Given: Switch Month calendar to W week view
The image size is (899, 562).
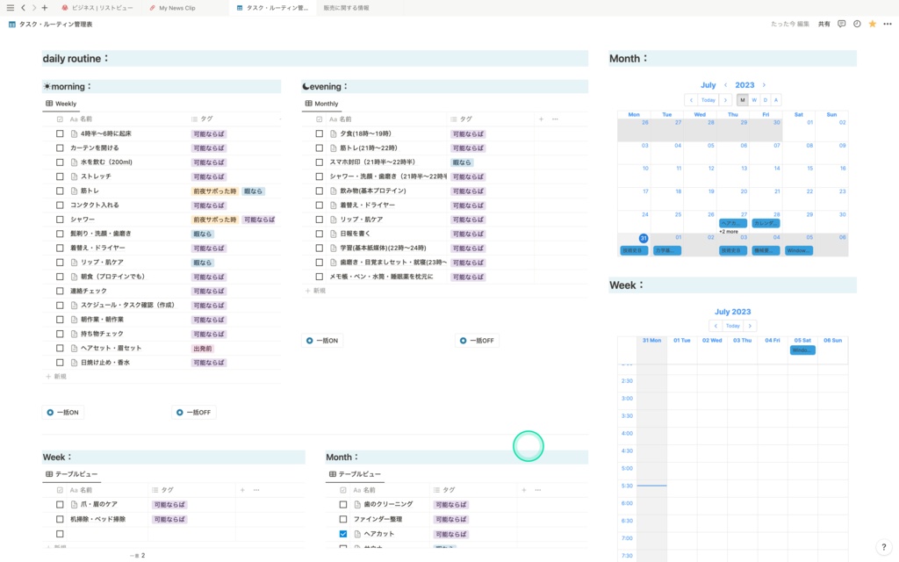Looking at the screenshot, I should pos(754,100).
